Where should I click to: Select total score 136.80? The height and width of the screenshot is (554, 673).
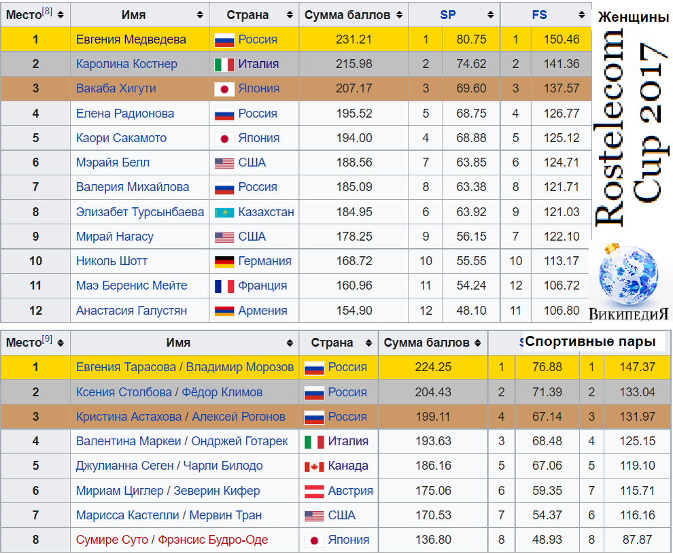pyautogui.click(x=433, y=540)
